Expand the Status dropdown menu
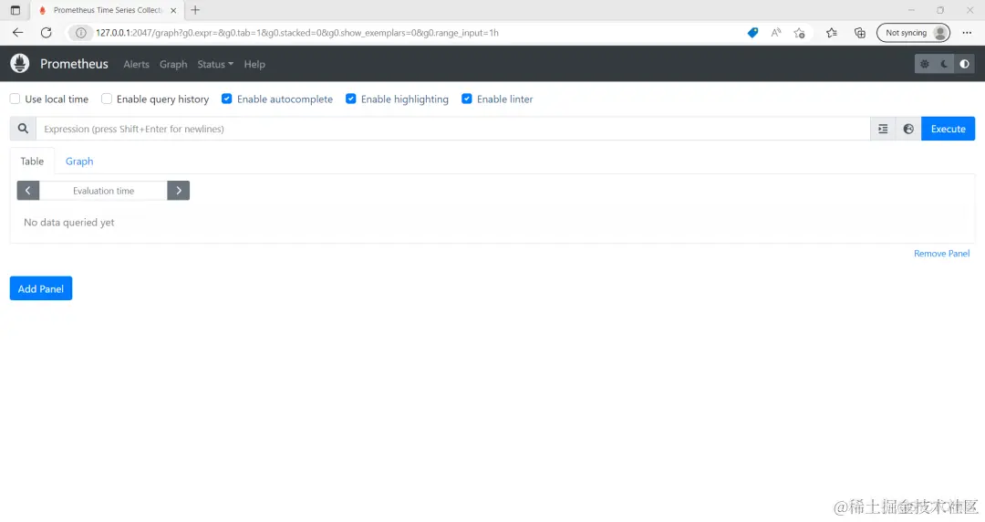The image size is (985, 522). 215,64
